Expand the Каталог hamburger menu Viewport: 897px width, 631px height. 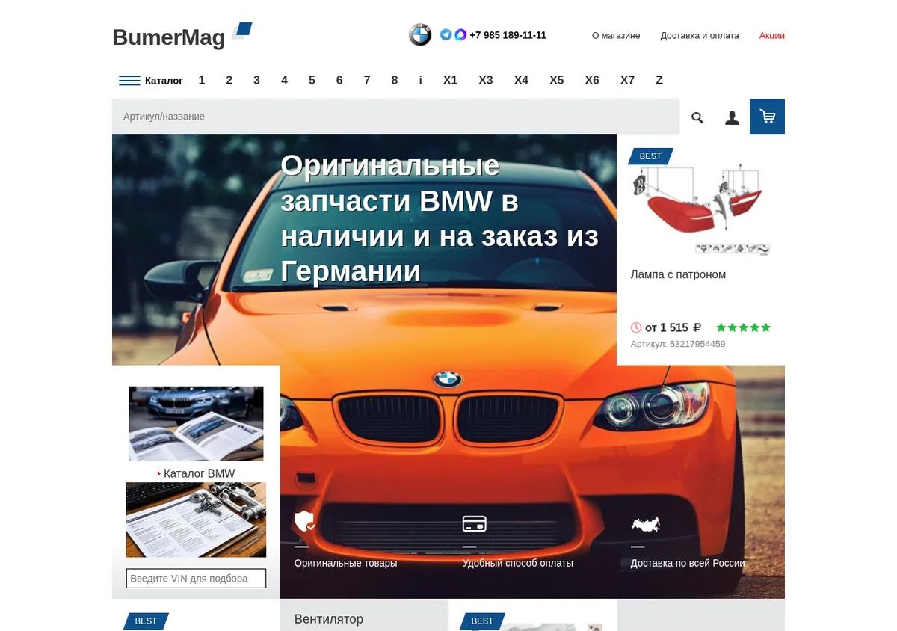click(x=150, y=81)
